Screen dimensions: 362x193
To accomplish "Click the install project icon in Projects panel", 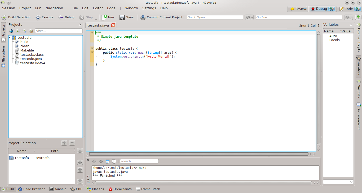I will coord(25,31).
